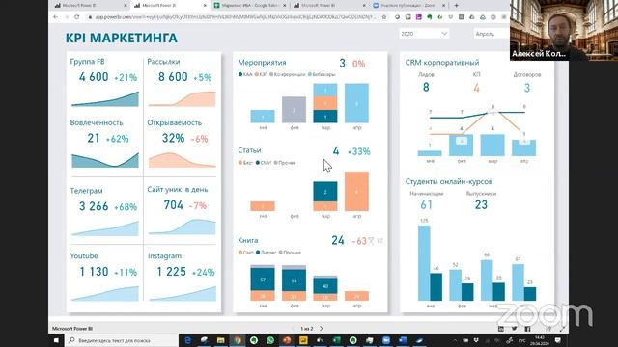Click the KPI МАРКЕТИНГА report title
The height and width of the screenshot is (347, 618).
[x=122, y=39]
